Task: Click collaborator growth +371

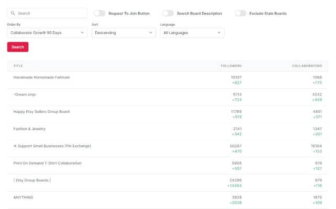Action: [x=317, y=117]
